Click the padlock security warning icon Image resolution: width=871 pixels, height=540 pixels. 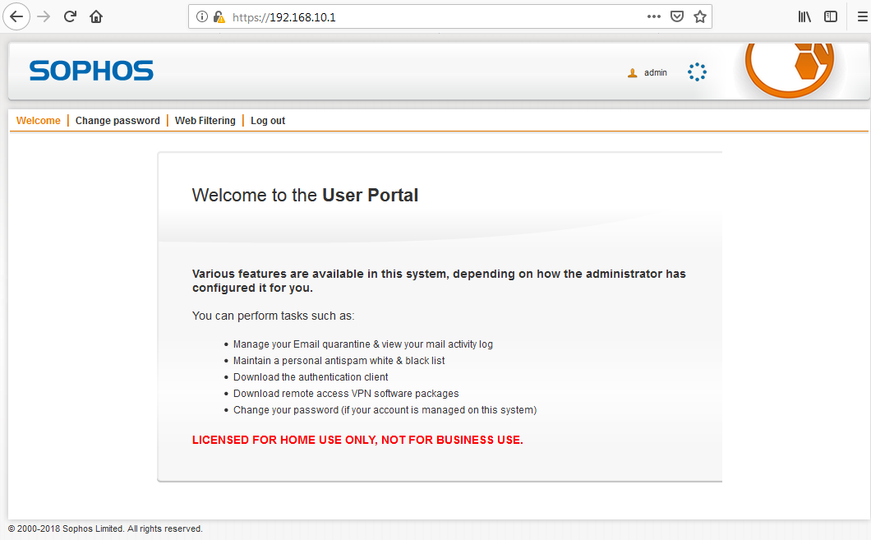(x=219, y=16)
